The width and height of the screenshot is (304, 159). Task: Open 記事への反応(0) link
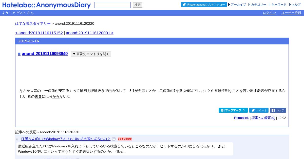(x=263, y=118)
